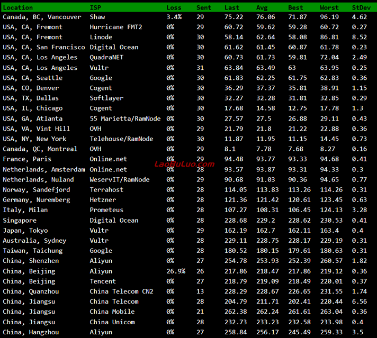Click the Shaw ISP entry
This screenshot has width=377, height=338.
[x=97, y=17]
